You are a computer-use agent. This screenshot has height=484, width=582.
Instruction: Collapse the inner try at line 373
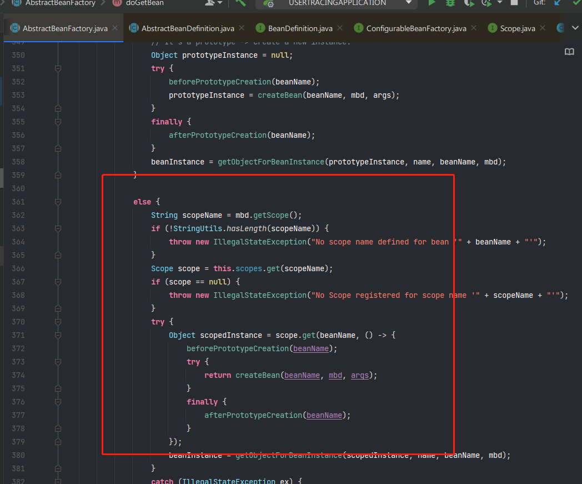point(58,362)
